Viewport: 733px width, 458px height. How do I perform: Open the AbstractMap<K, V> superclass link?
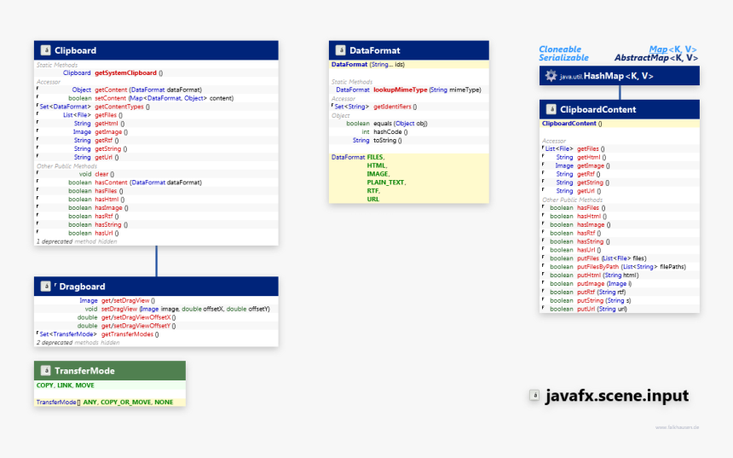tap(656, 57)
